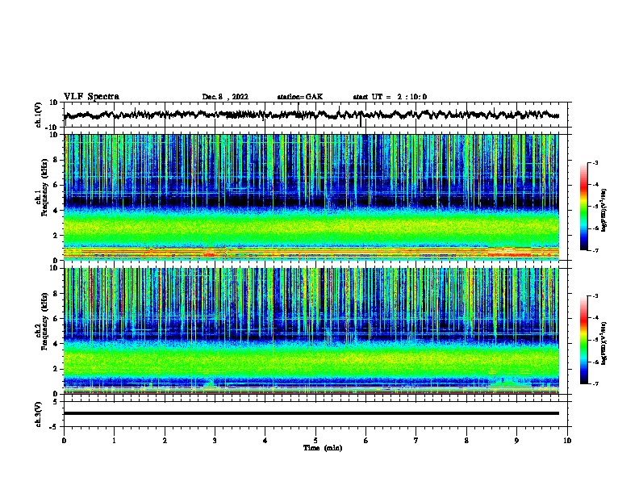Click the ch.1(V) waveform trace
Viewport: 639px width, 494px height.
(311, 115)
